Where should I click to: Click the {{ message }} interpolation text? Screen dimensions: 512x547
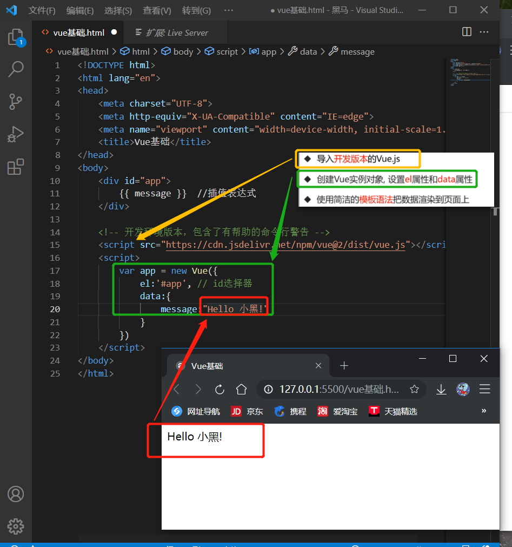click(x=153, y=193)
